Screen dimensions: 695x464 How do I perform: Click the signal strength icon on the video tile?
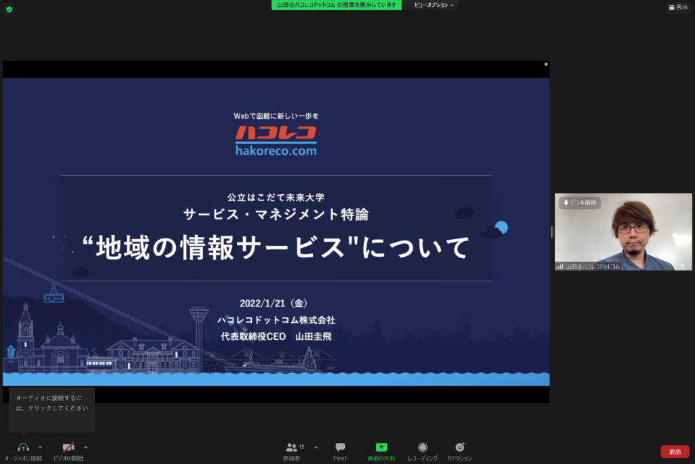pyautogui.click(x=560, y=266)
